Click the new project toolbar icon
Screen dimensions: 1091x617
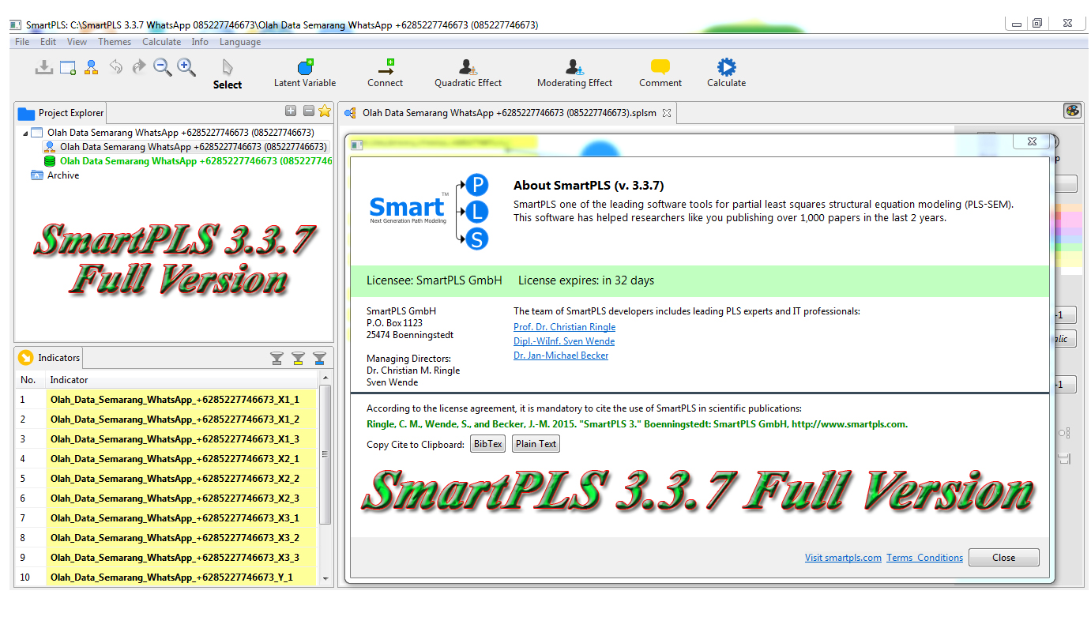point(68,68)
